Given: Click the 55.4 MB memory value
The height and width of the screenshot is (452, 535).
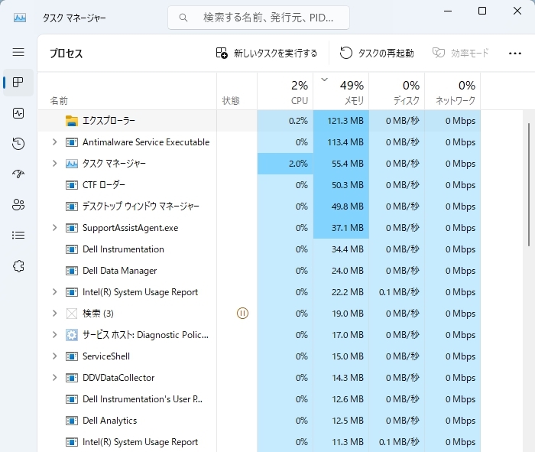Looking at the screenshot, I should (347, 164).
